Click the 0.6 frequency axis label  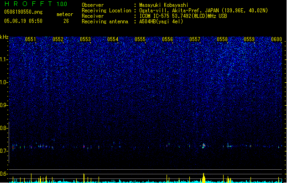(4, 174)
